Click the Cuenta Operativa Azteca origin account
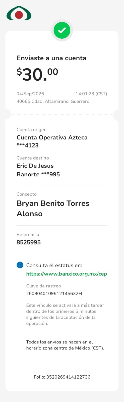Viewport: 124px width, 402px height. coord(52,137)
